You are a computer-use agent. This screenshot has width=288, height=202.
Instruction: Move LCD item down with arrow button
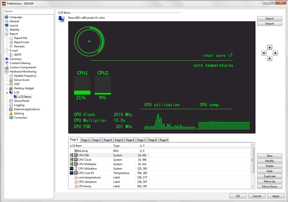click(269, 58)
